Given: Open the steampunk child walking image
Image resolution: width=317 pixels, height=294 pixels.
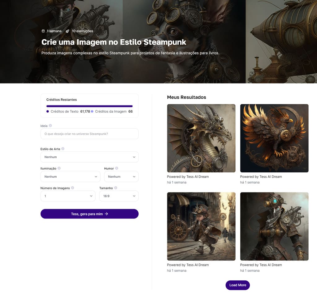Looking at the screenshot, I should tap(201, 226).
